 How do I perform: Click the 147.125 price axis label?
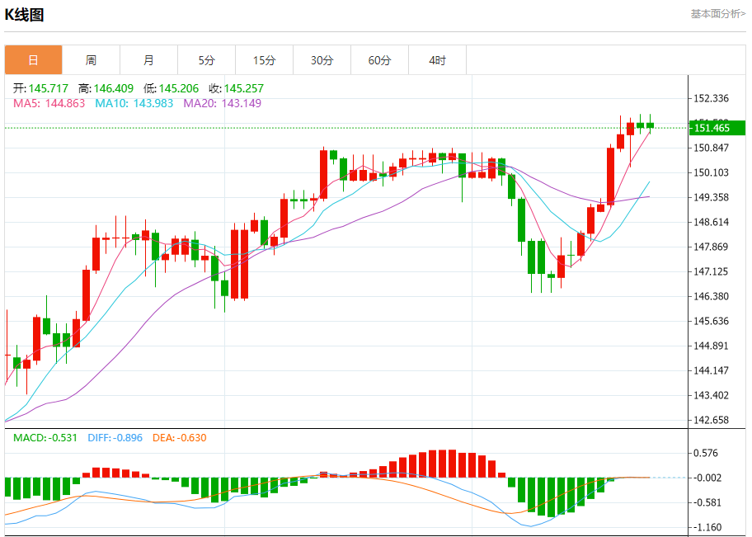[712, 271]
